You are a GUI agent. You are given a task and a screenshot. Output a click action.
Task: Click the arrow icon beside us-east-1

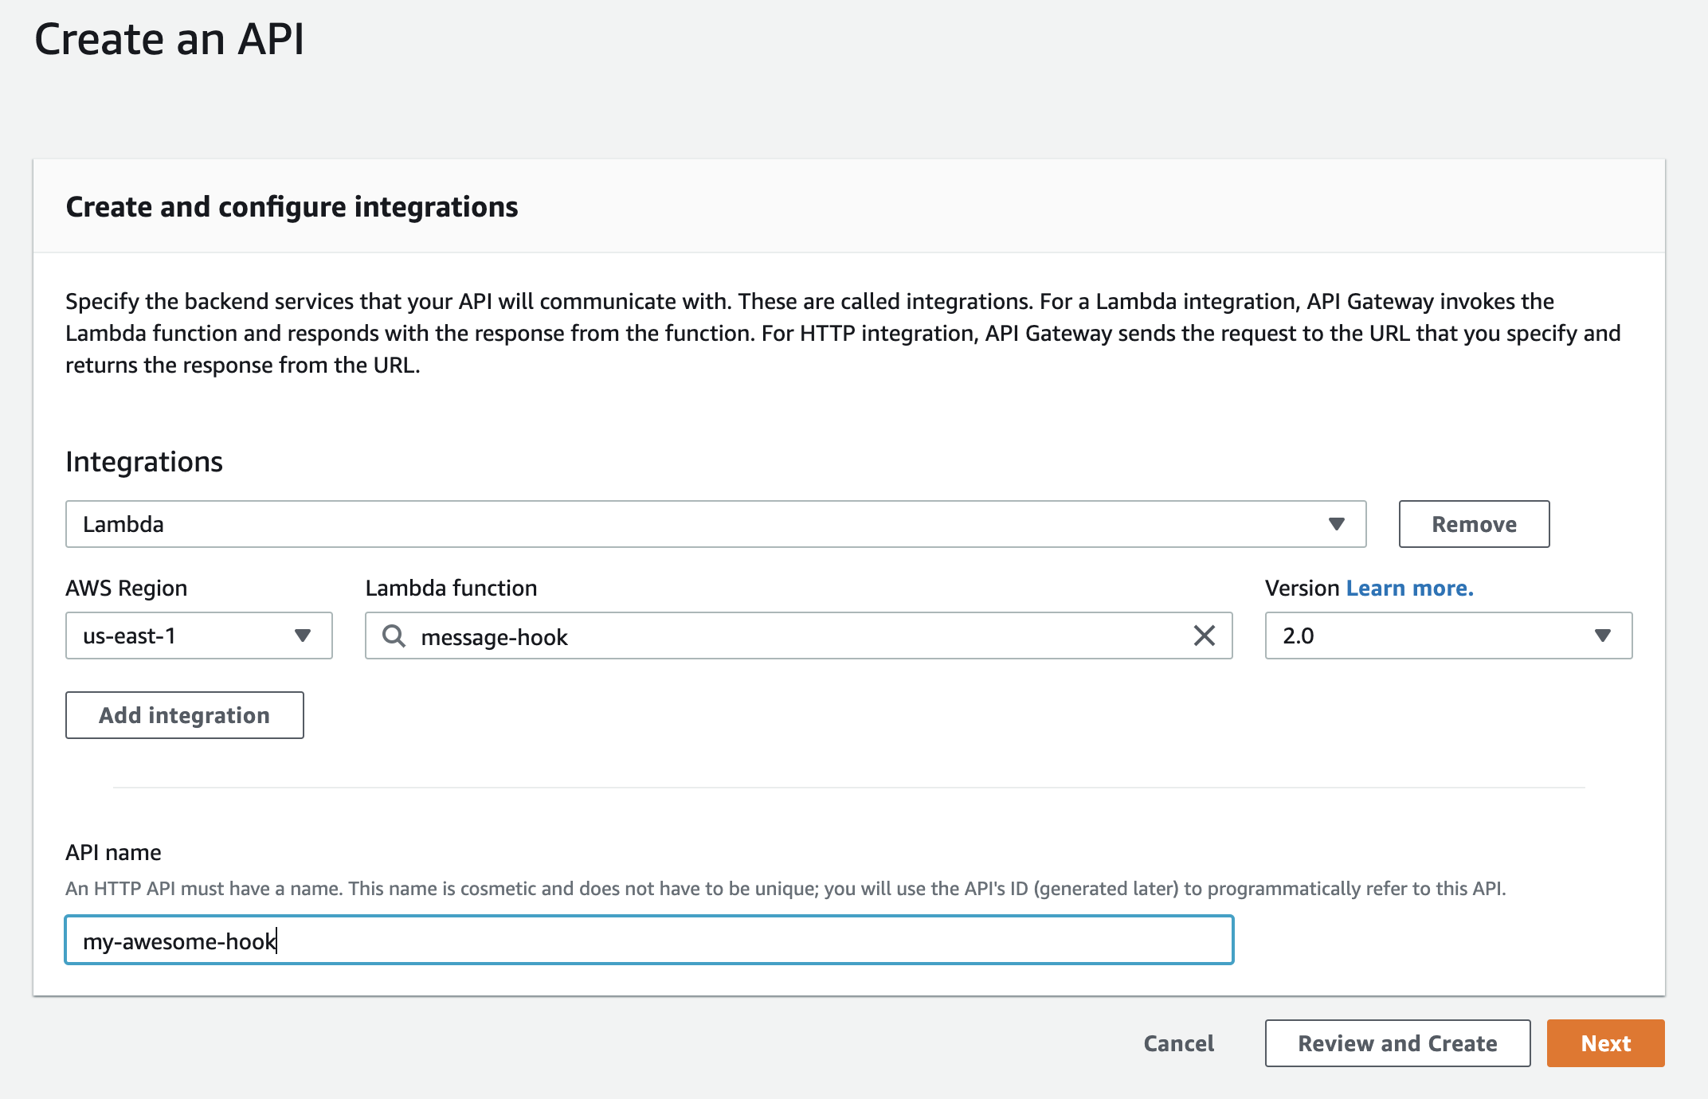(x=302, y=636)
